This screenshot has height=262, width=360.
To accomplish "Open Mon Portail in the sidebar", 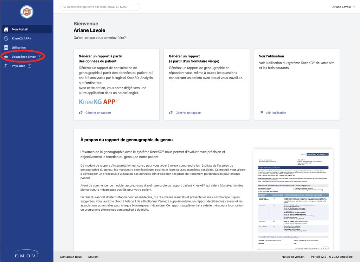I will point(27,29).
